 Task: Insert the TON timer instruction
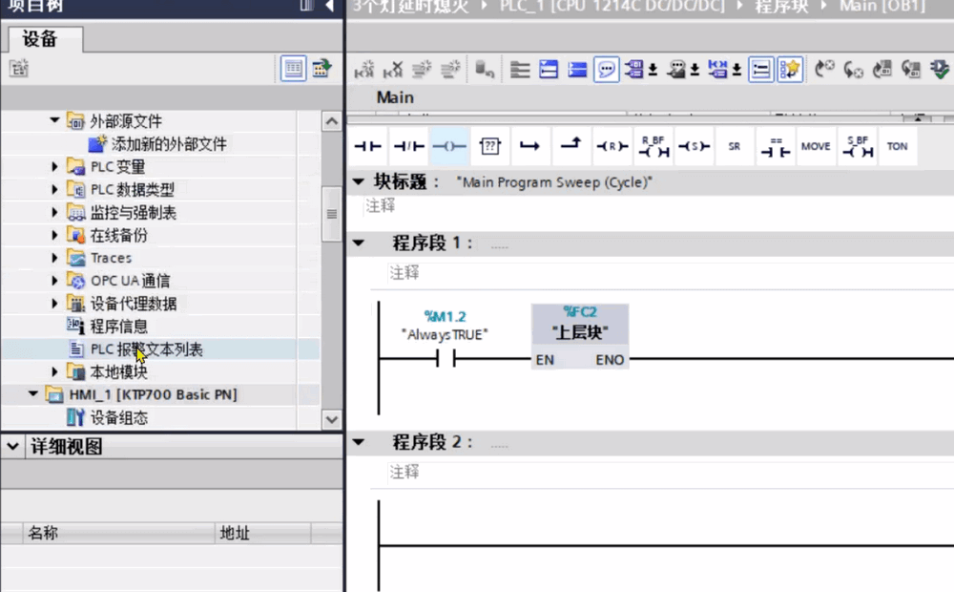pyautogui.click(x=897, y=147)
